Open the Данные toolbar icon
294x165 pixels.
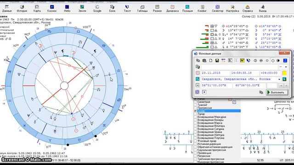(7, 9)
